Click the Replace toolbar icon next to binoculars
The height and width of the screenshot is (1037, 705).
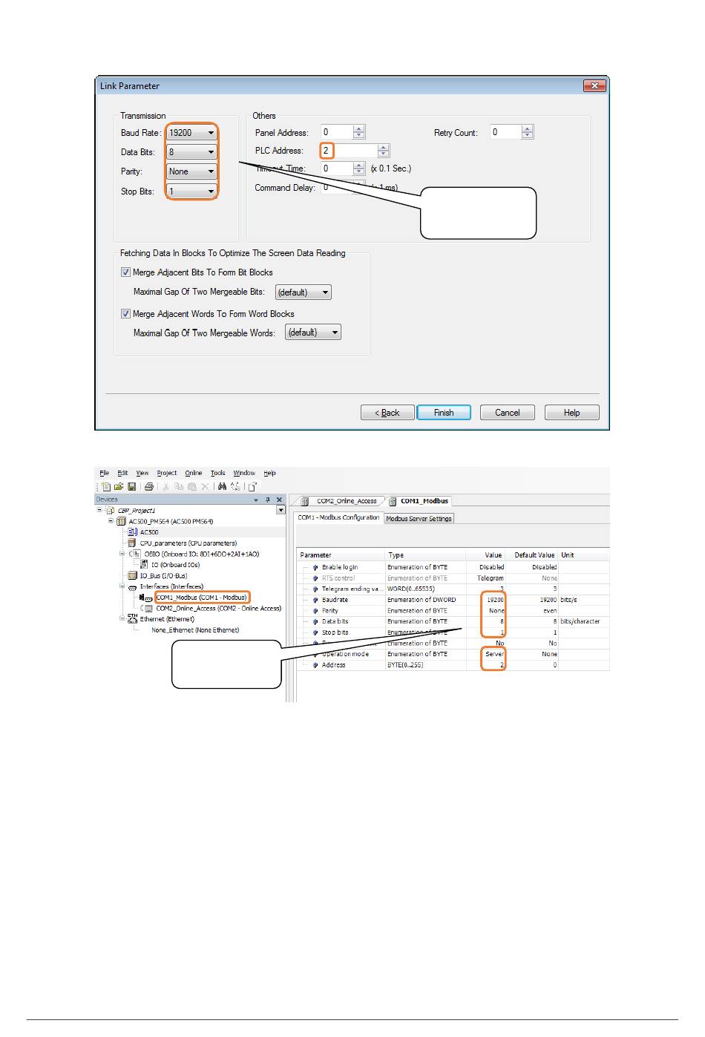coord(235,487)
